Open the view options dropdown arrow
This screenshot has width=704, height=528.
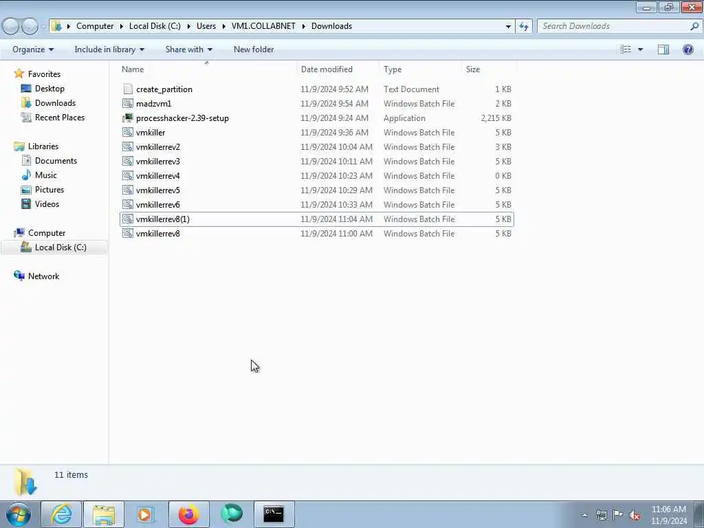[x=640, y=49]
